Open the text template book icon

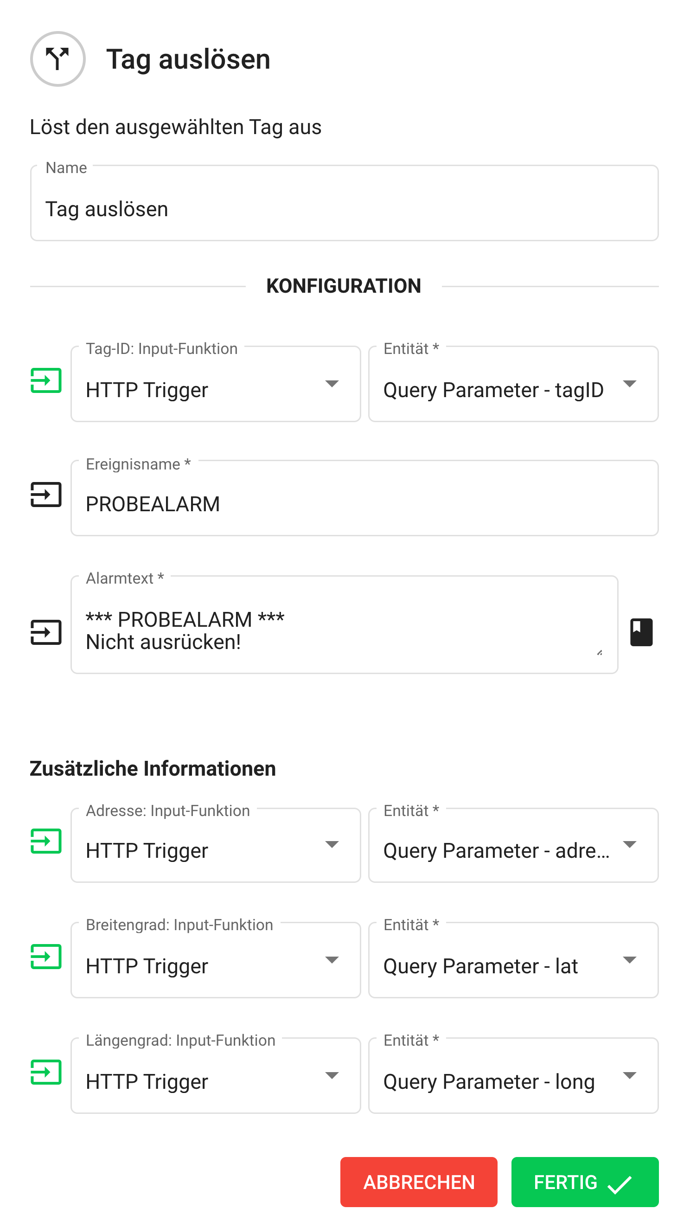pos(641,632)
